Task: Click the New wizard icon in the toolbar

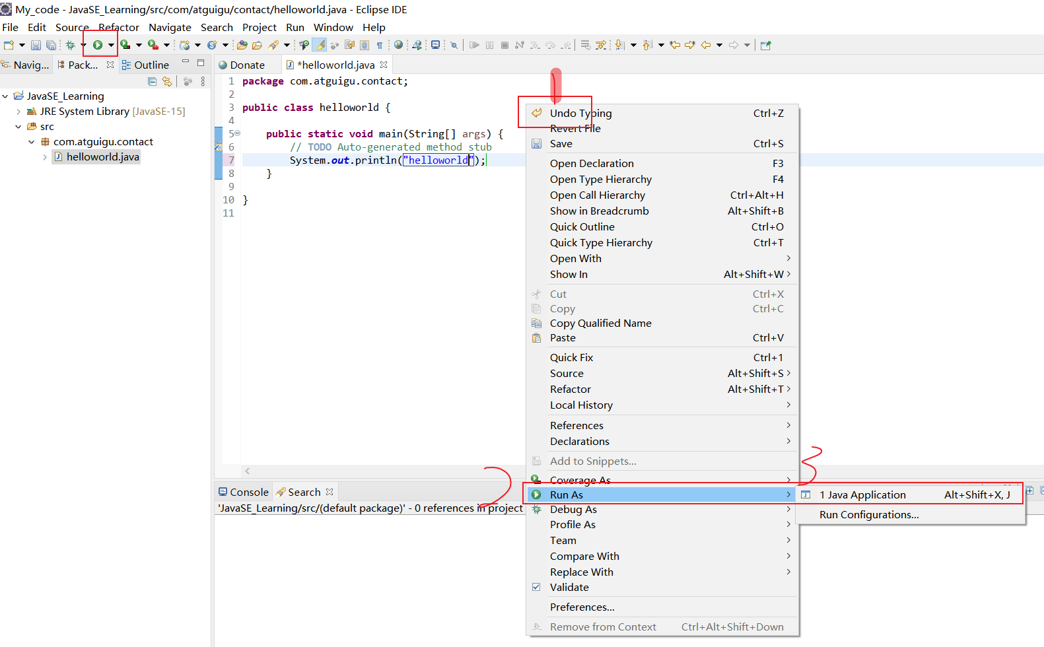Action: coord(9,45)
